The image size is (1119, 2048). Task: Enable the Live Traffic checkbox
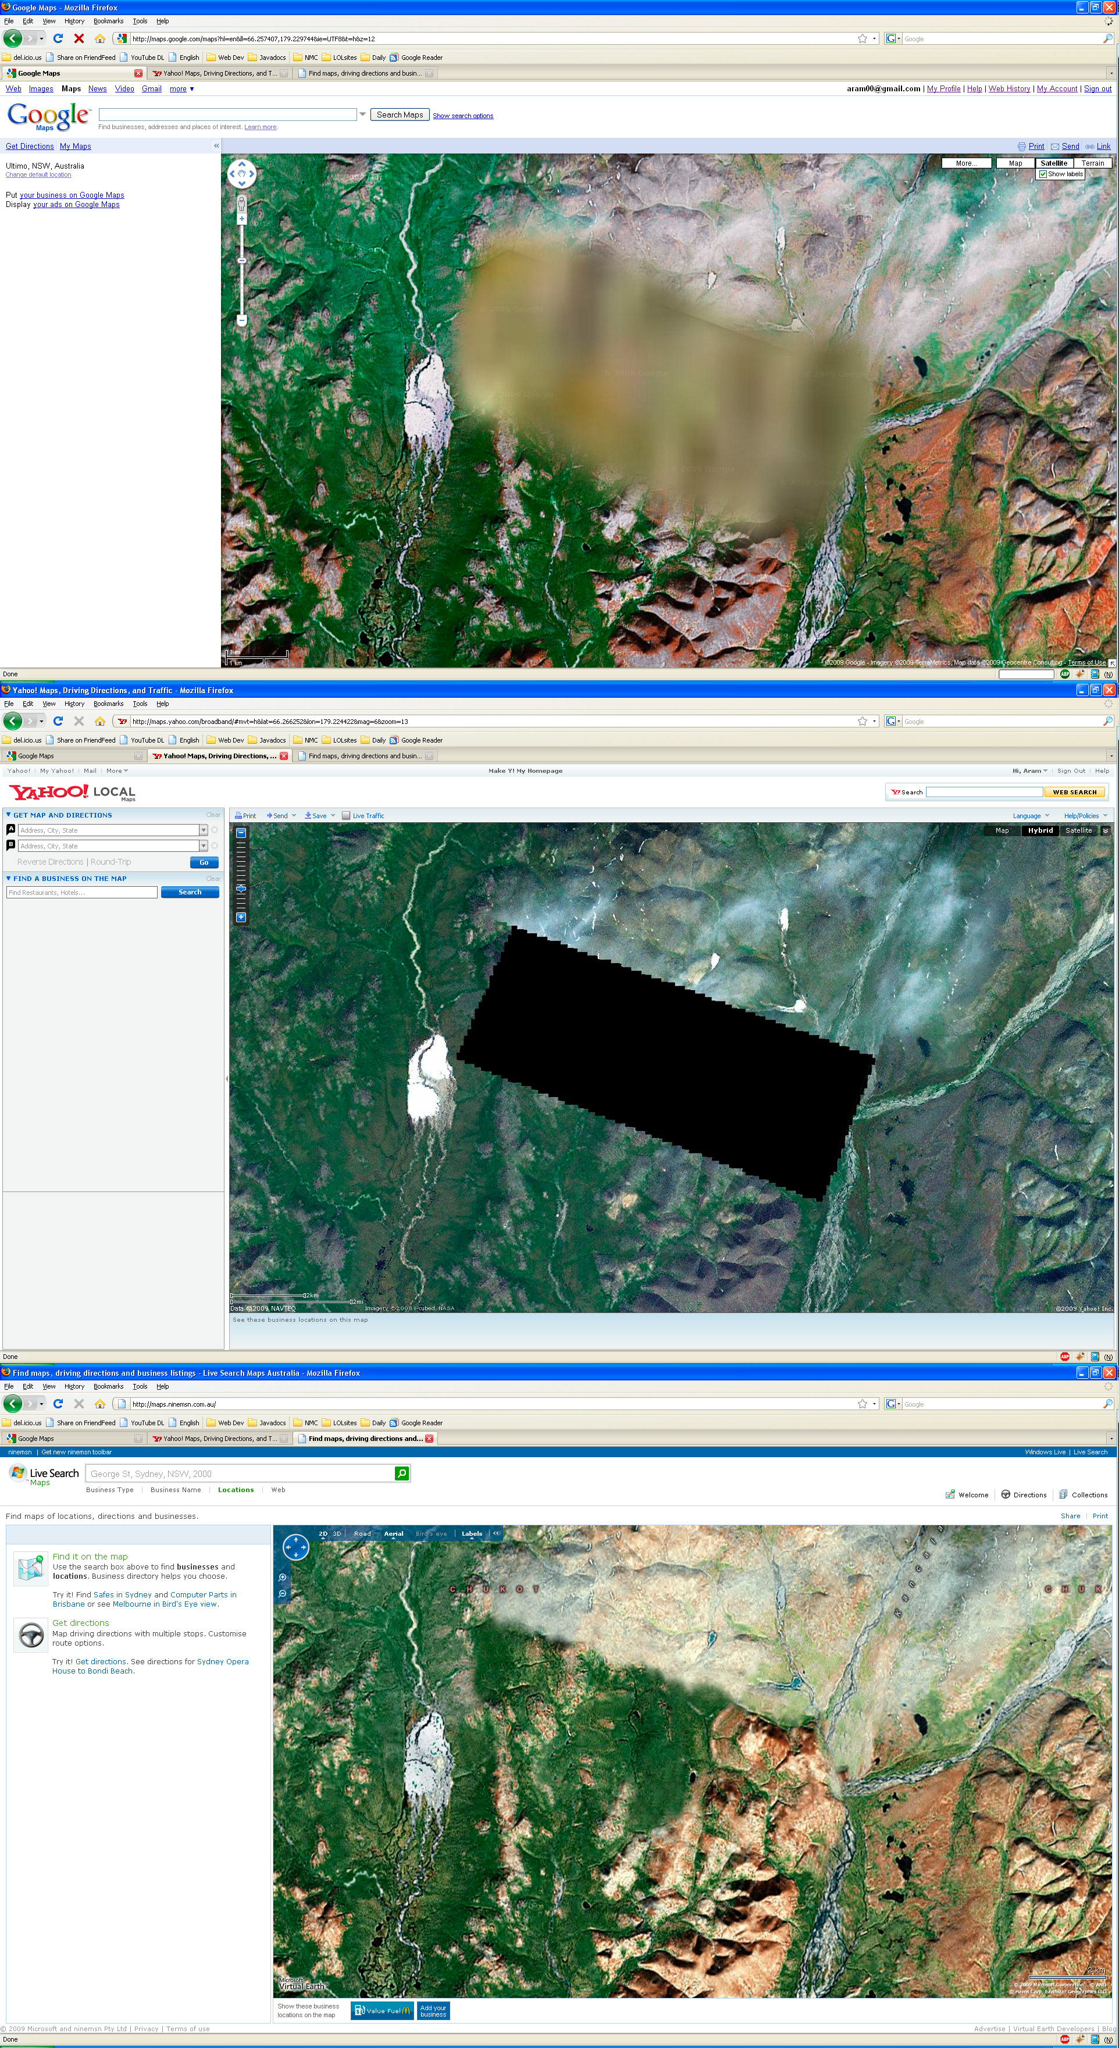pos(346,816)
